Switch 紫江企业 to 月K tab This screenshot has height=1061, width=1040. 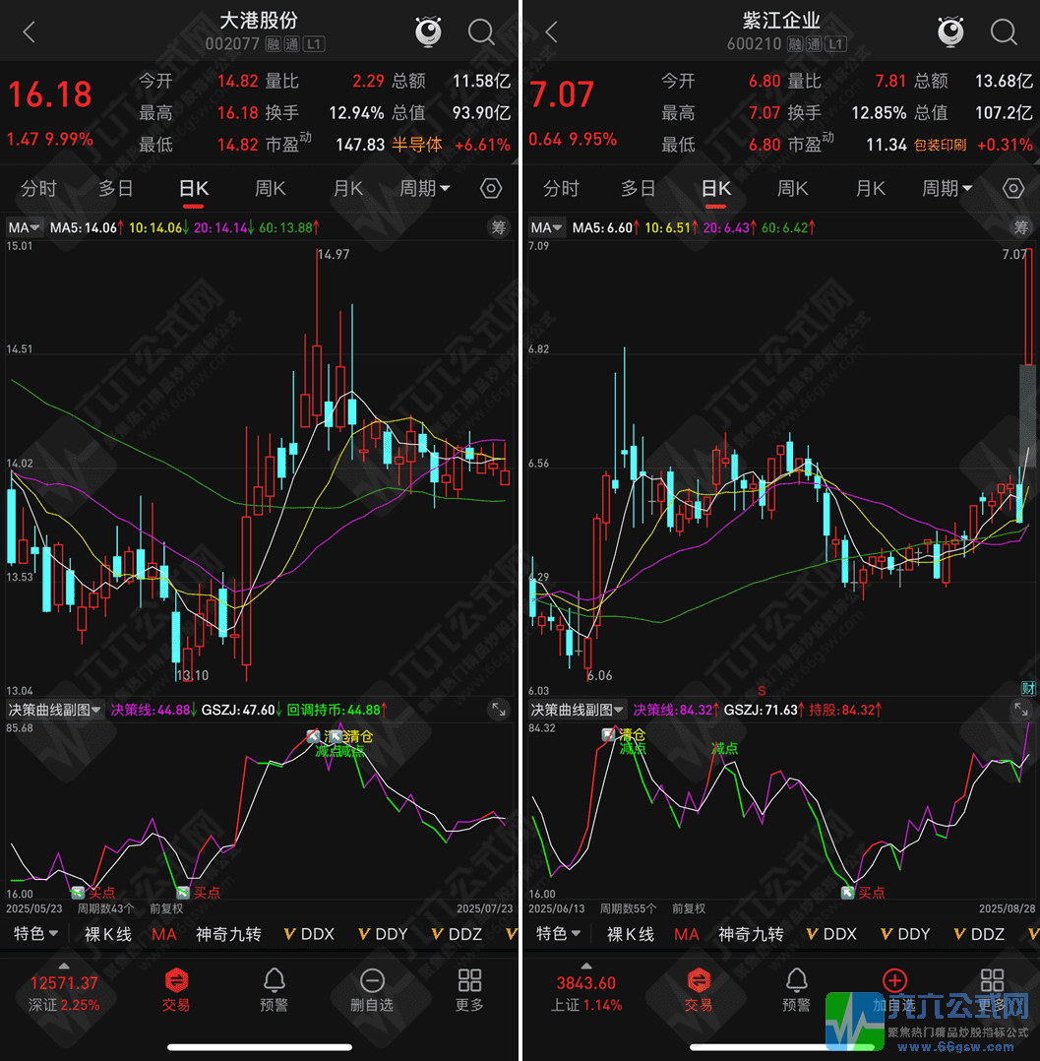pyautogui.click(x=871, y=188)
